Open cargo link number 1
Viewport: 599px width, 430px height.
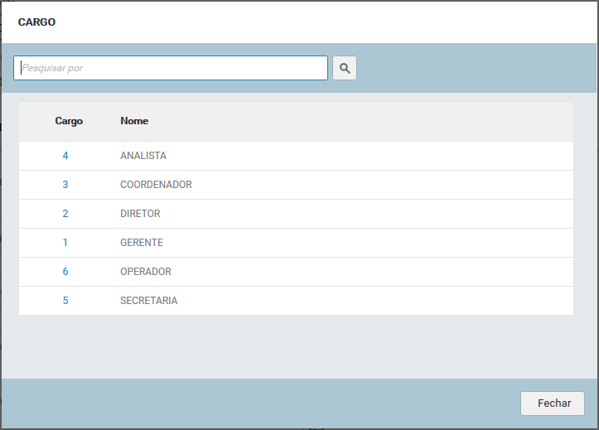click(x=65, y=243)
